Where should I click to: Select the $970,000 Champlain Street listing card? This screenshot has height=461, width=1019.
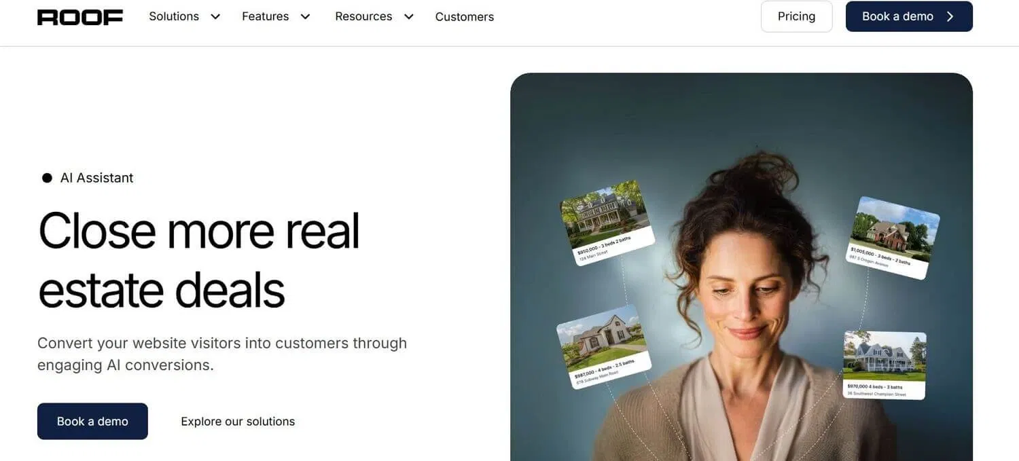point(884,365)
